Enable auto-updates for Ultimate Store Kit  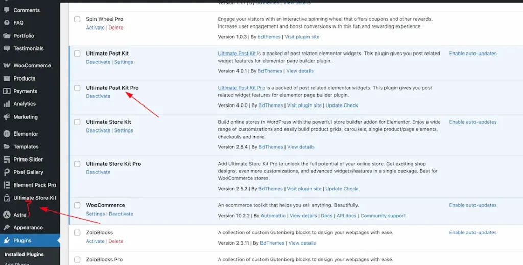tap(472, 122)
